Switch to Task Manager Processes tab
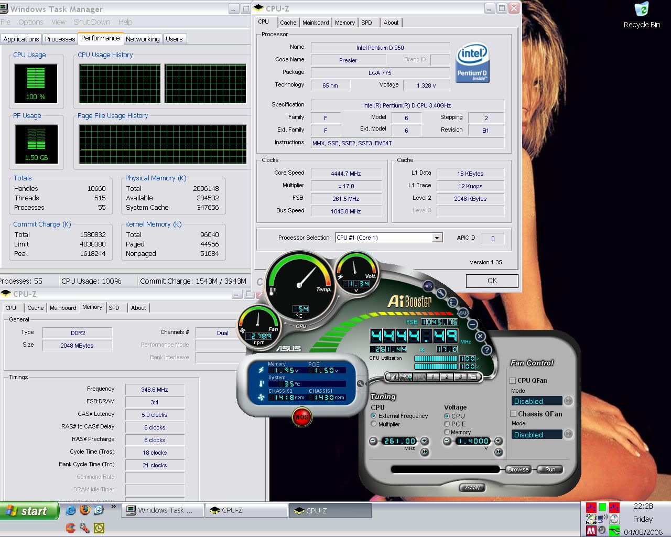Image resolution: width=671 pixels, height=537 pixels. [x=60, y=39]
